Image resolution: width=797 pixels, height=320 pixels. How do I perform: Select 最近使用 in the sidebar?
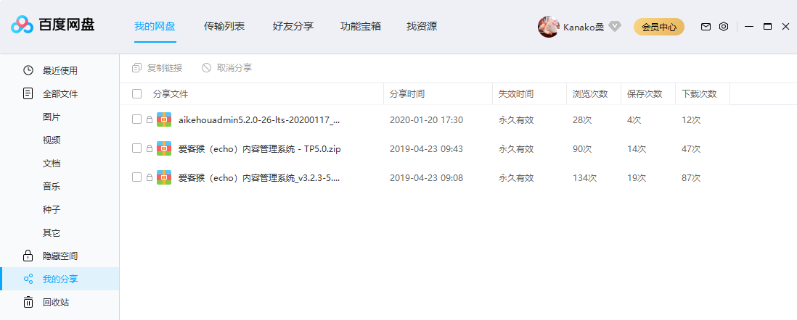pyautogui.click(x=60, y=70)
